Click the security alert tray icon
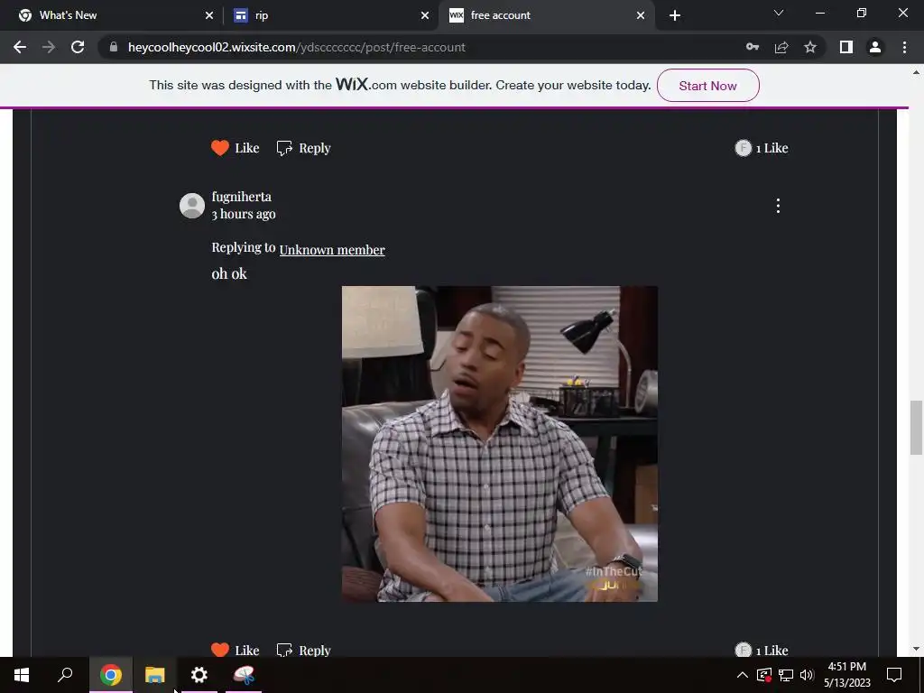Viewport: 924px width, 693px height. tap(764, 675)
